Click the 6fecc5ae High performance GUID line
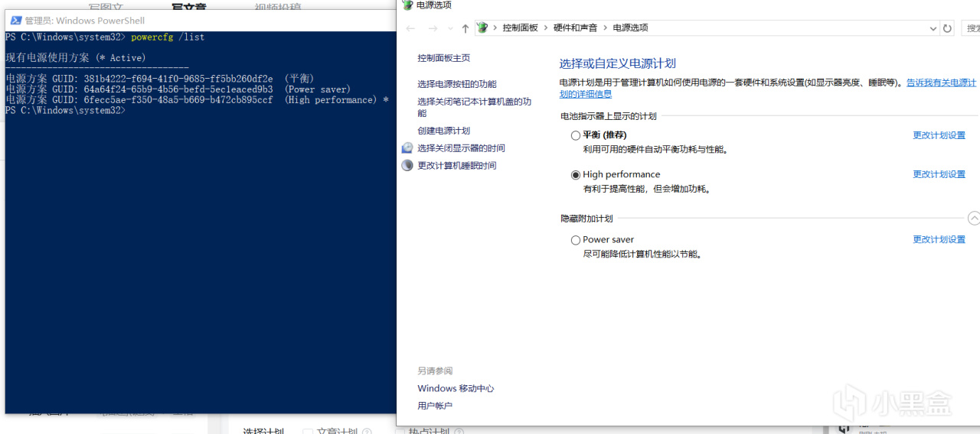This screenshot has height=434, width=980. pyautogui.click(x=197, y=100)
